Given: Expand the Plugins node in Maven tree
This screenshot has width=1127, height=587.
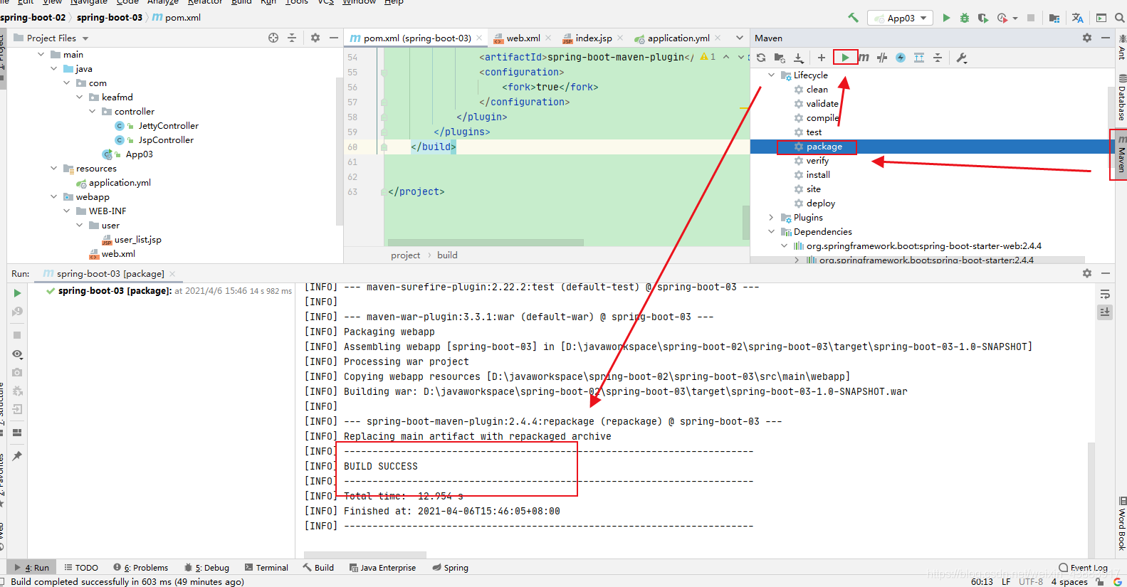Looking at the screenshot, I should click(771, 217).
